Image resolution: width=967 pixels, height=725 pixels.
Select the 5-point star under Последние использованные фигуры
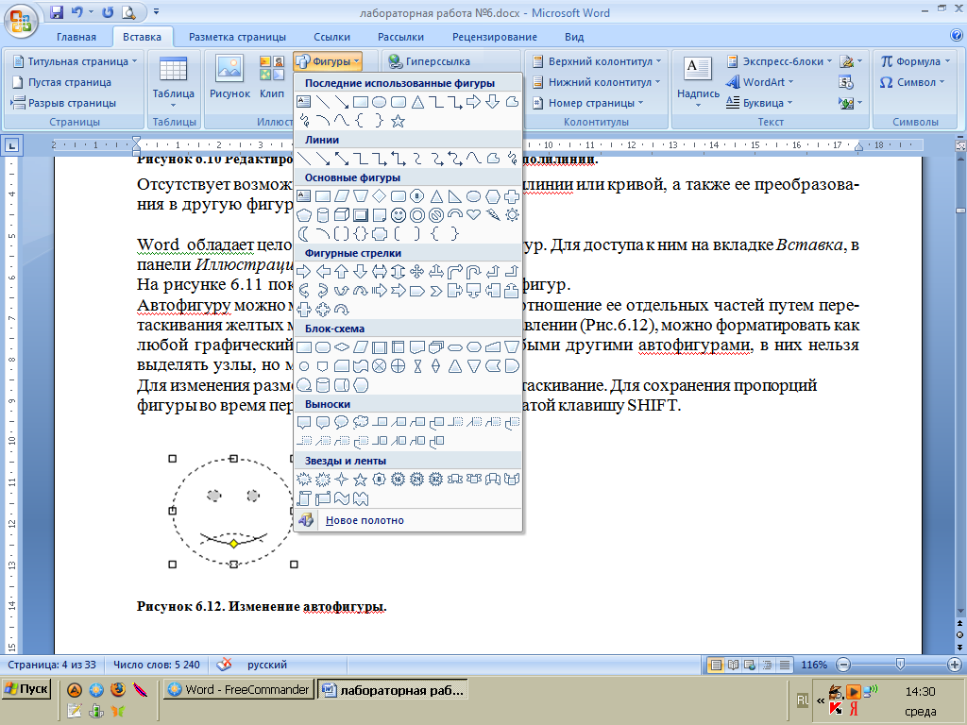click(x=399, y=121)
